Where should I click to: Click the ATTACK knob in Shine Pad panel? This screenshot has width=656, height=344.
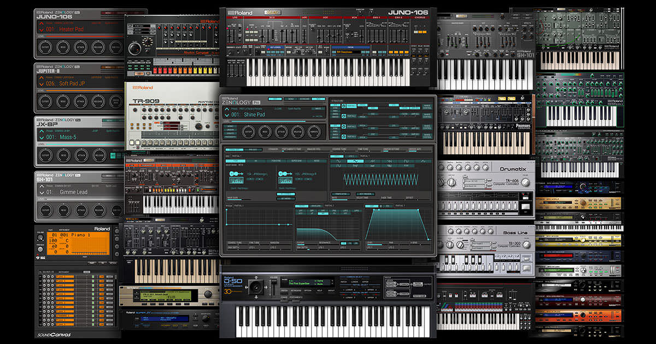click(x=282, y=132)
